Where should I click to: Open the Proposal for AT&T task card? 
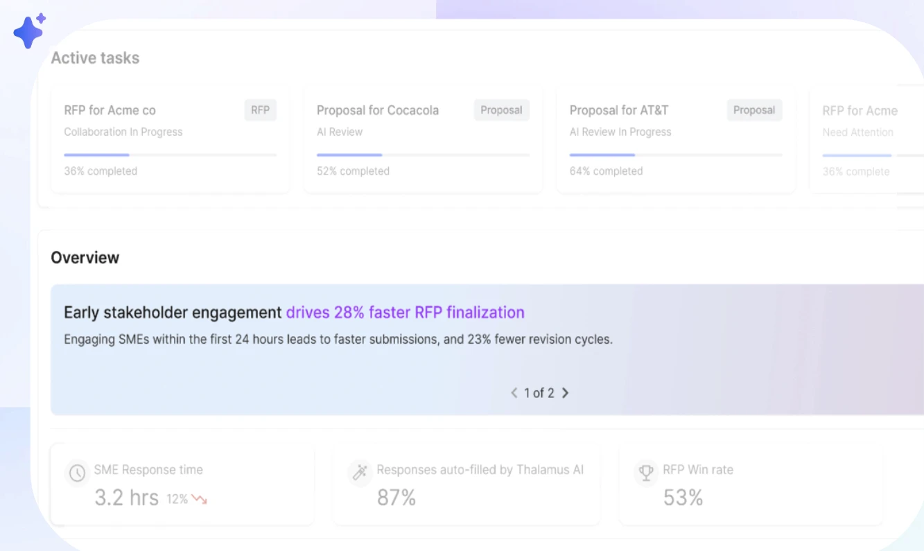pos(676,140)
